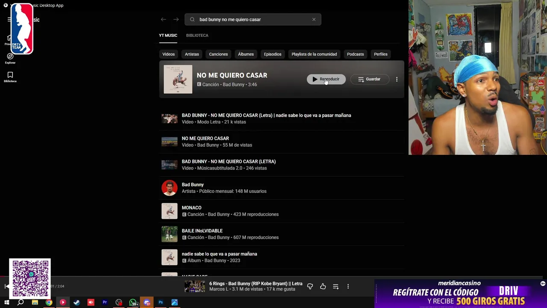Click 6 Rings title in player bar
The image size is (547, 308).
pyautogui.click(x=256, y=284)
